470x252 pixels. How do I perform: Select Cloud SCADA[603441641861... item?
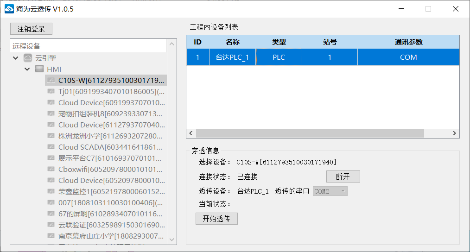click(x=110, y=147)
